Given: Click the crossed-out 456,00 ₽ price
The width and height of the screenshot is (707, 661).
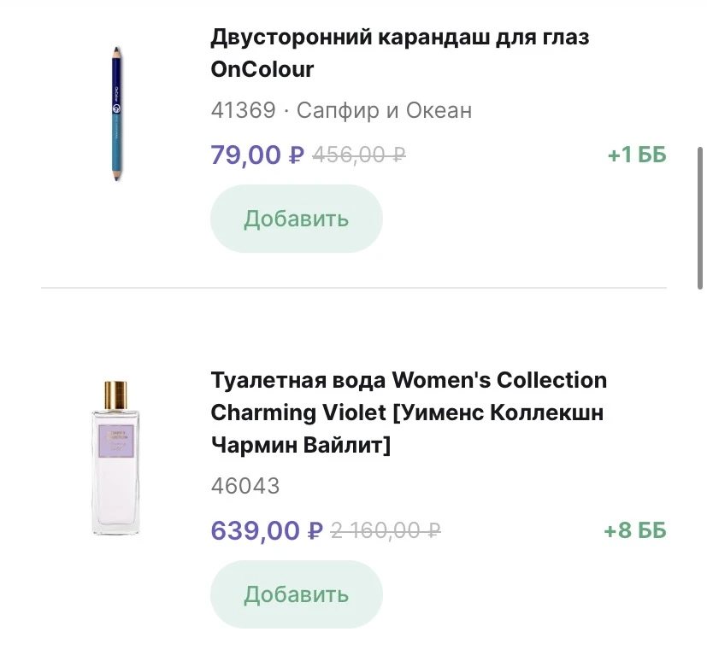Looking at the screenshot, I should tap(359, 155).
